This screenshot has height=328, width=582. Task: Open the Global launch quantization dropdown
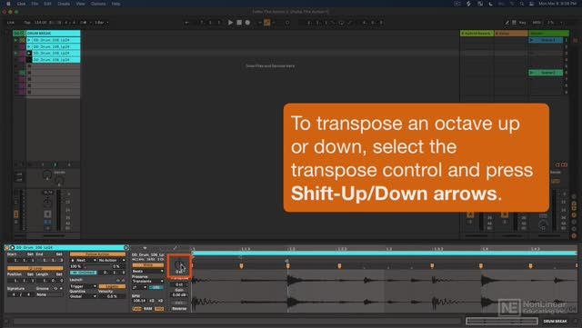83,296
